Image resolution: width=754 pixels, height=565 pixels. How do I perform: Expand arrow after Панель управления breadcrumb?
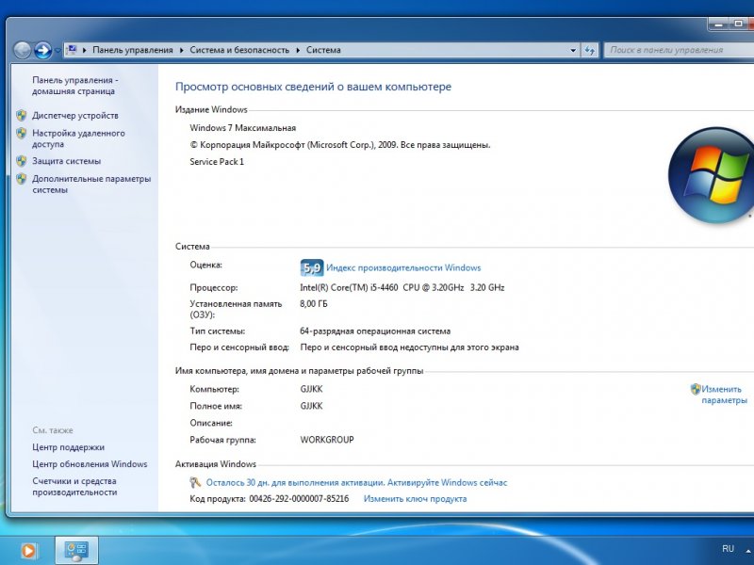coord(181,50)
